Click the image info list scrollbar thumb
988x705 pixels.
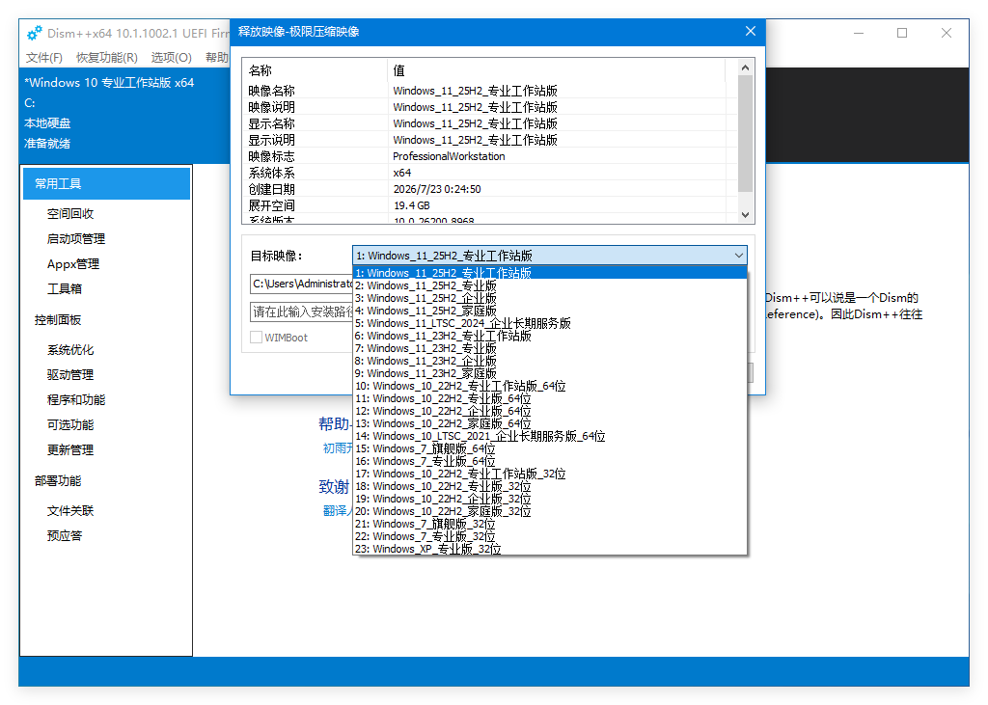(746, 133)
